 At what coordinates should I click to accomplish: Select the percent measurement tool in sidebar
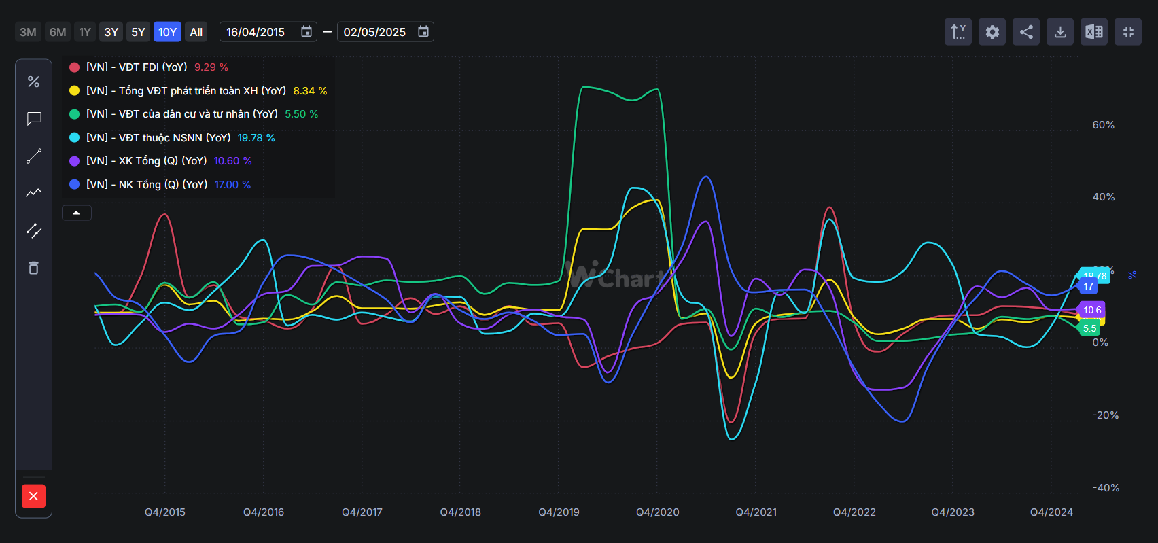point(33,82)
